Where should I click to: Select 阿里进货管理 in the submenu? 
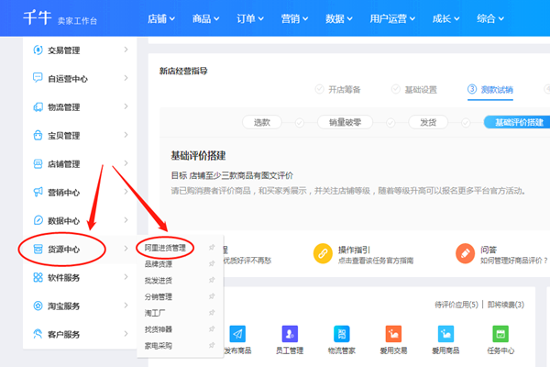pyautogui.click(x=165, y=248)
